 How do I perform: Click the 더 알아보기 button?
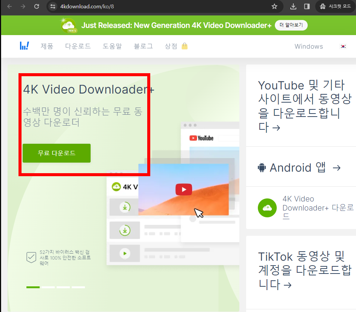(x=291, y=25)
